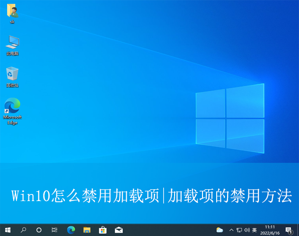Open Microsoft Store from the taskbar
This screenshot has width=299, height=236.
click(102, 230)
